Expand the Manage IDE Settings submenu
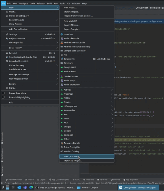 (x=30, y=74)
